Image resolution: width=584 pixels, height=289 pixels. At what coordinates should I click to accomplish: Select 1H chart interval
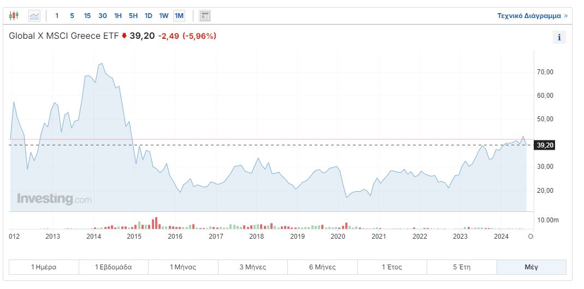pyautogui.click(x=117, y=16)
